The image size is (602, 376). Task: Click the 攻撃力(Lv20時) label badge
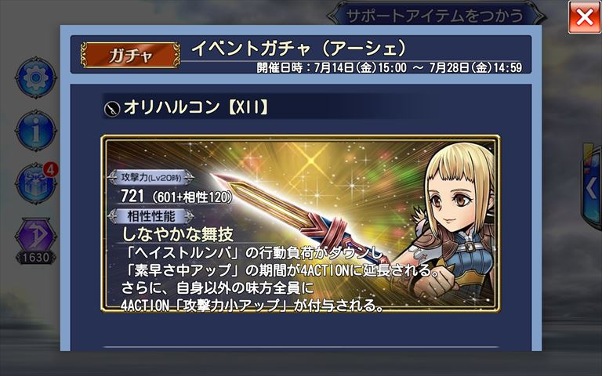click(x=150, y=177)
